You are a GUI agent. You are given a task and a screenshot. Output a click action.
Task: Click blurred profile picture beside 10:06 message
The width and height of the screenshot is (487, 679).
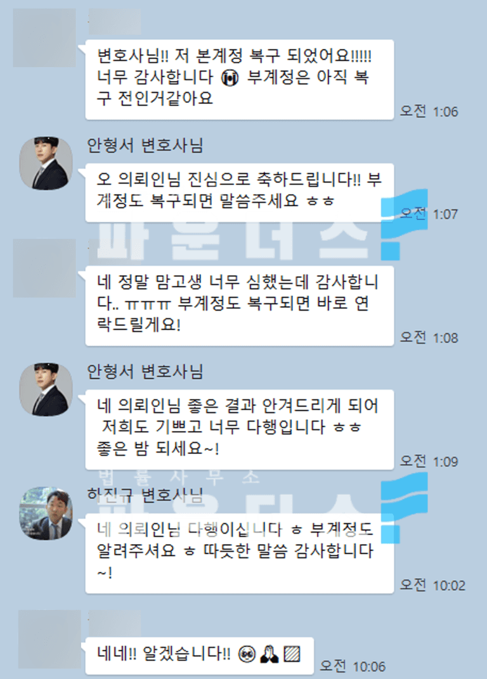click(x=49, y=639)
